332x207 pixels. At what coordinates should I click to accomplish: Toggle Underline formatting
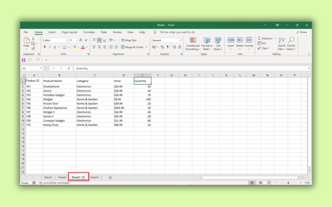tap(55, 47)
